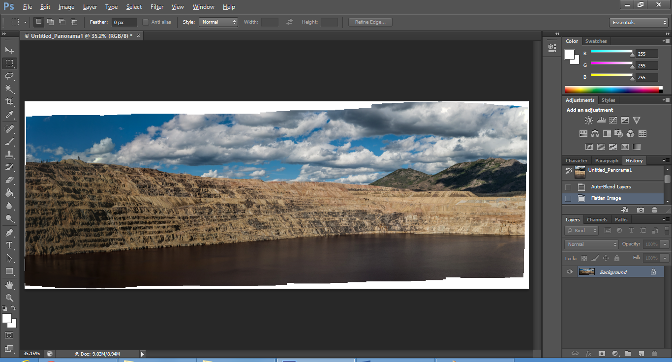Add a Color Balance adjustment

[x=595, y=133]
